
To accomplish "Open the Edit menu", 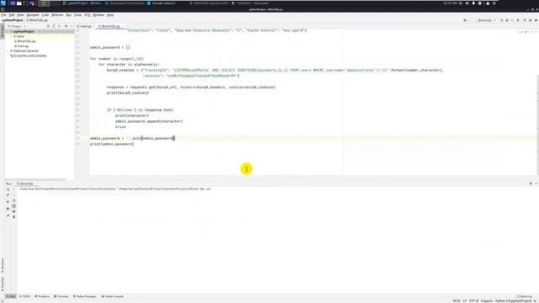I will pyautogui.click(x=12, y=15).
